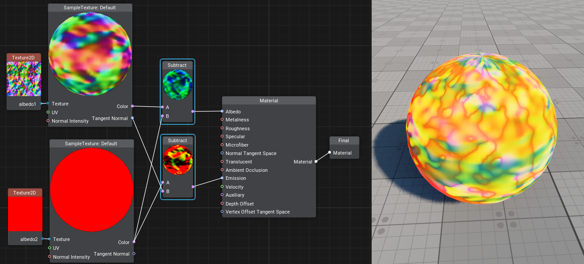Click the Emission input port on Material node
The image size is (584, 264).
[x=222, y=178]
